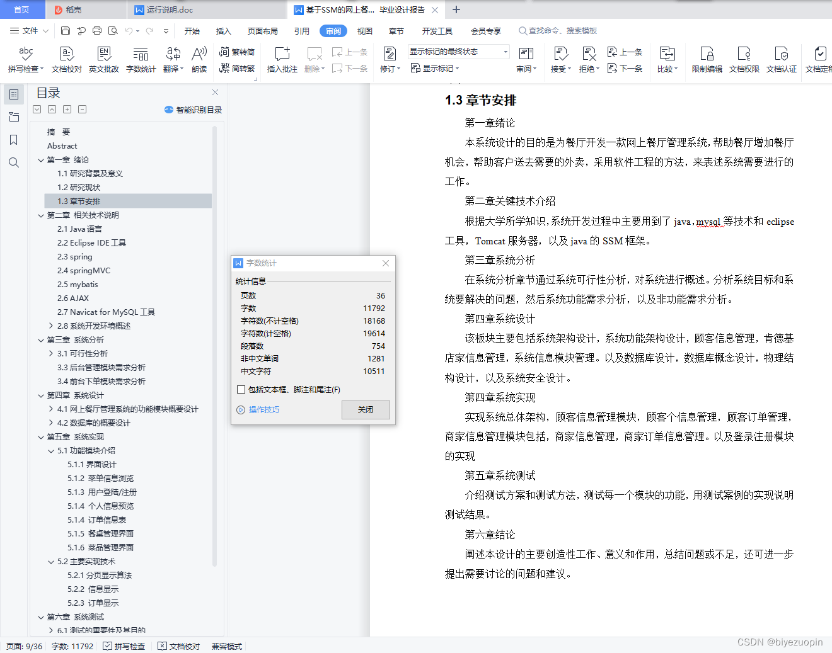Click the undo arrow in quick toolbar
Screen dimensions: 832x653
(129, 31)
